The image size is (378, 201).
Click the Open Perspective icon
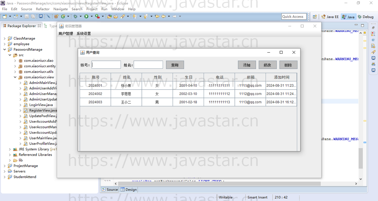pyautogui.click(x=315, y=17)
